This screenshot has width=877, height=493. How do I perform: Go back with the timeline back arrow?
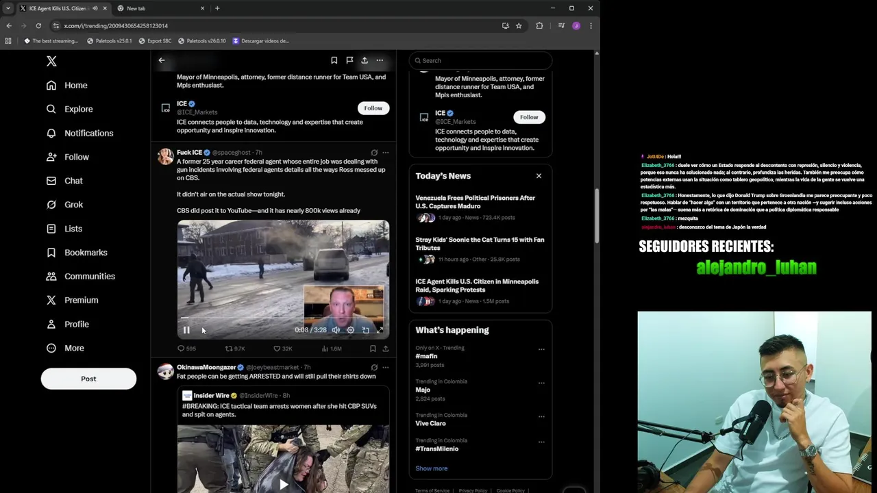tap(162, 60)
